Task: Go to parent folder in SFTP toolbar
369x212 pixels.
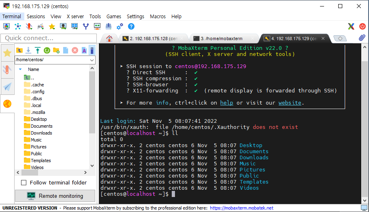Action: 19,50
